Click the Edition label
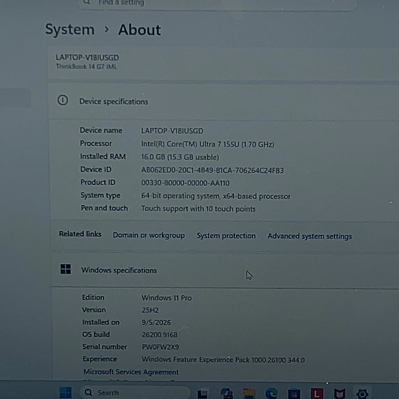Viewport: 399px width, 399px height. [x=93, y=297]
